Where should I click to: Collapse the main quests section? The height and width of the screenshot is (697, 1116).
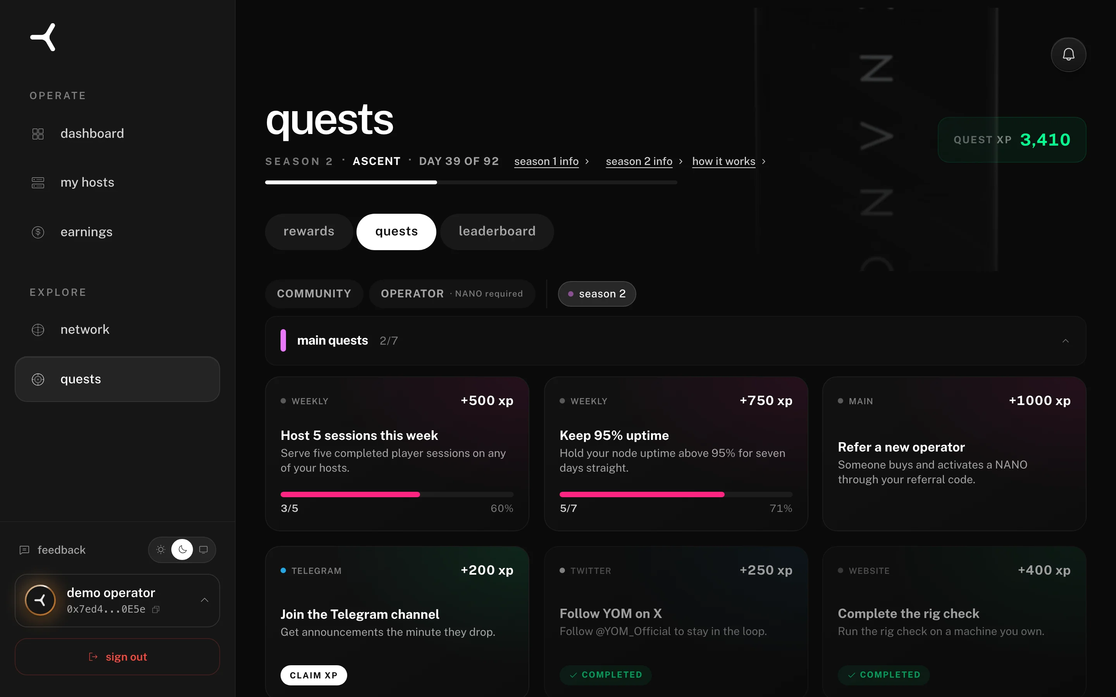click(1065, 341)
